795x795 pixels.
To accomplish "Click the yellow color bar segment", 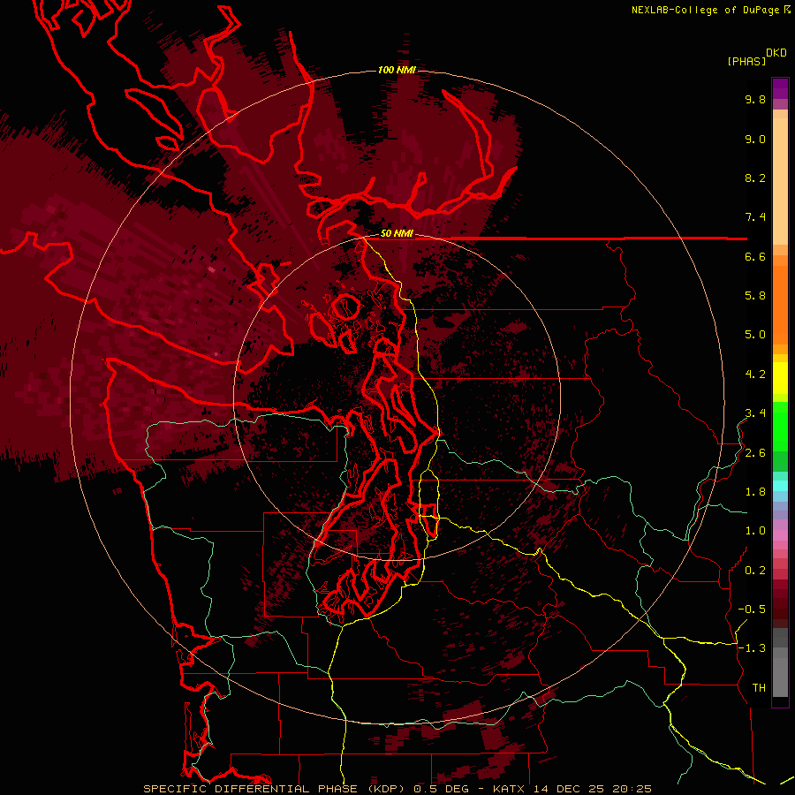I will [780, 378].
